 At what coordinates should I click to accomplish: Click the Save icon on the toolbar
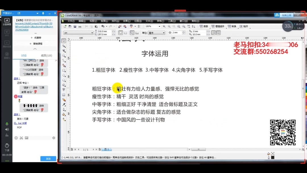[x=75, y=26]
